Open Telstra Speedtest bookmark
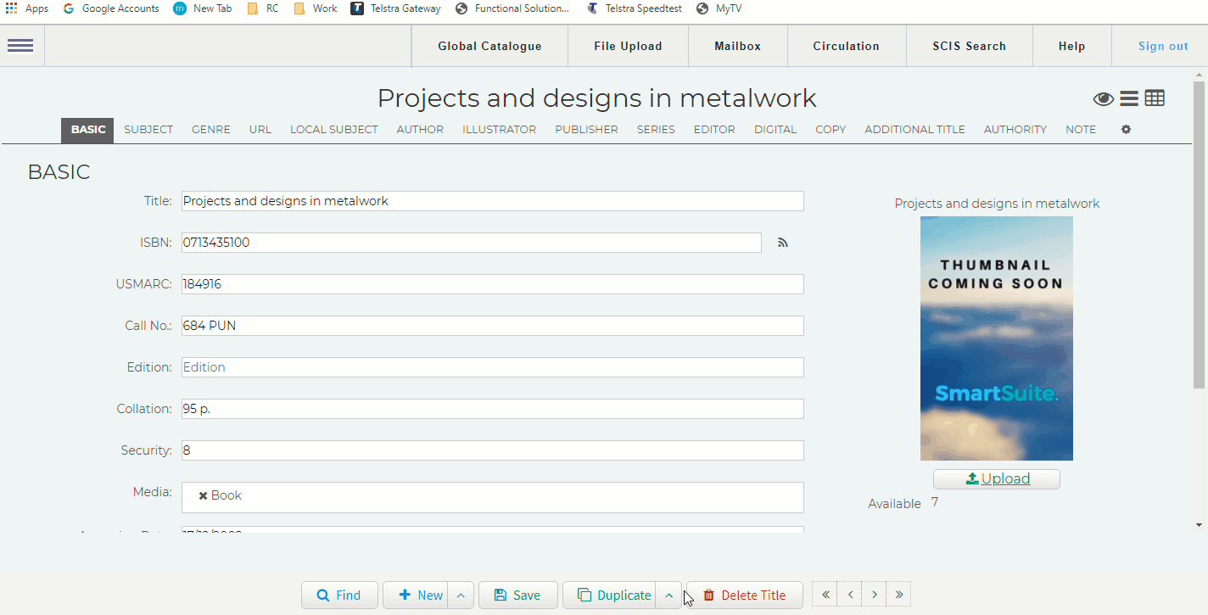The image size is (1208, 615). (x=634, y=8)
